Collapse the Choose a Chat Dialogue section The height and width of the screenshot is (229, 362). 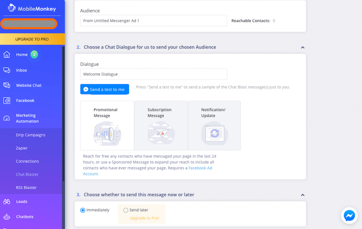pos(302,47)
